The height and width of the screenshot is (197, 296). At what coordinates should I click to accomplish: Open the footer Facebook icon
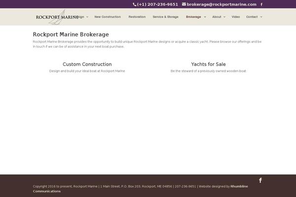click(x=260, y=180)
